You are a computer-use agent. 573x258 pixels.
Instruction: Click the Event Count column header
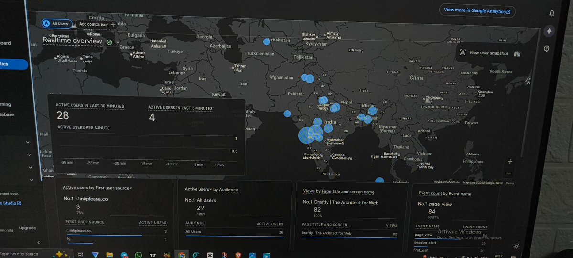coord(475,227)
